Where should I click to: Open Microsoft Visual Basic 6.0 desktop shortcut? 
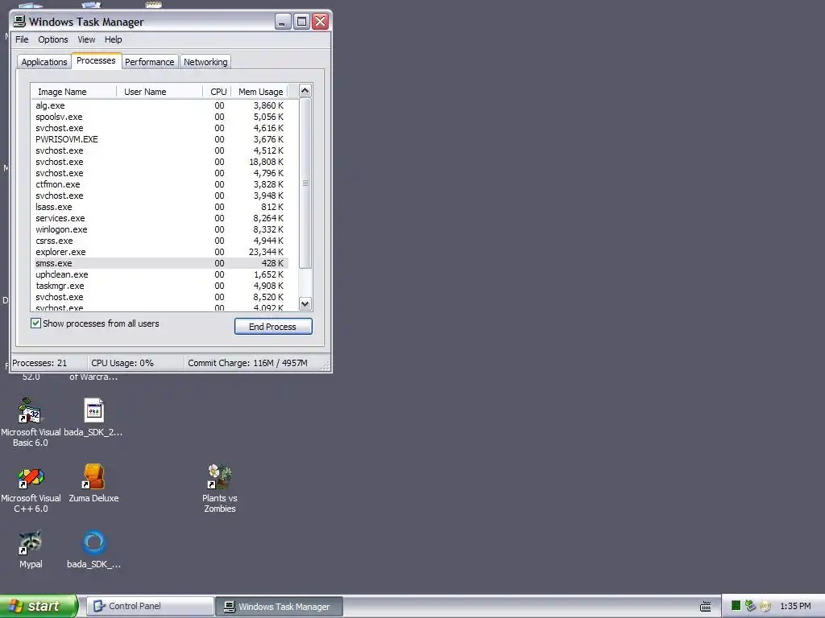(x=31, y=410)
